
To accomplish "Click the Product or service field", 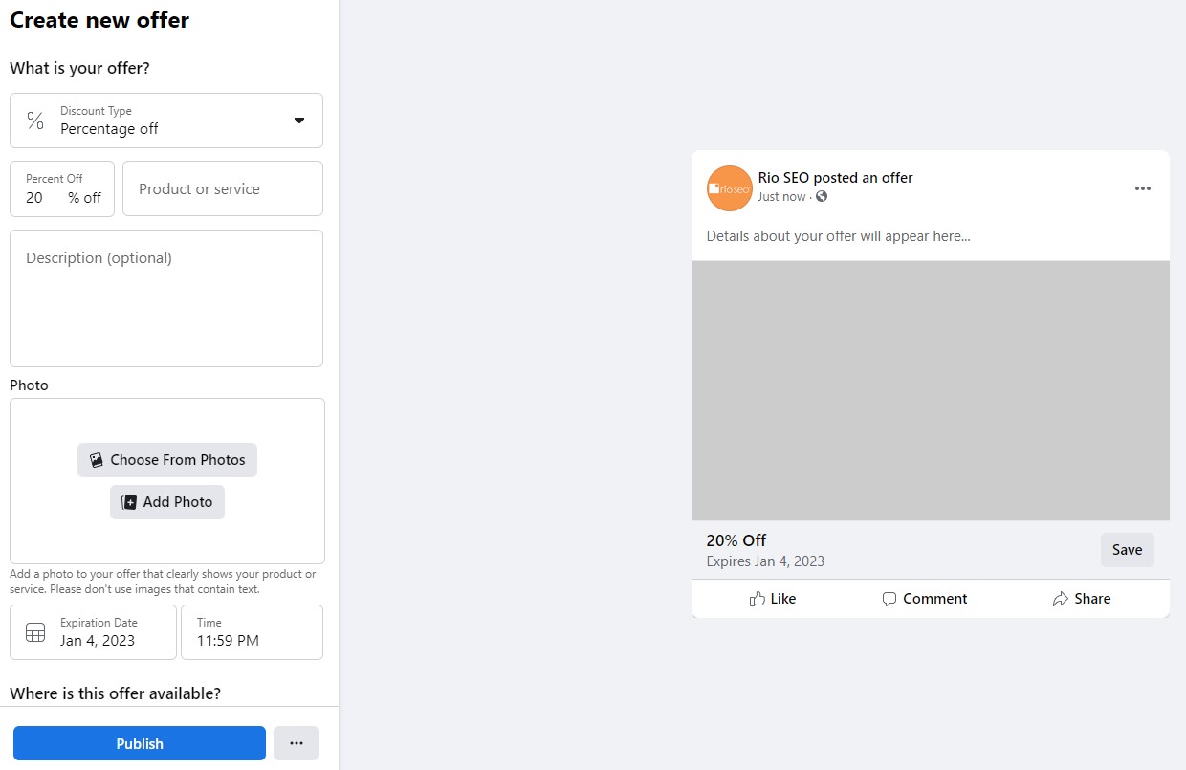I will pos(222,188).
